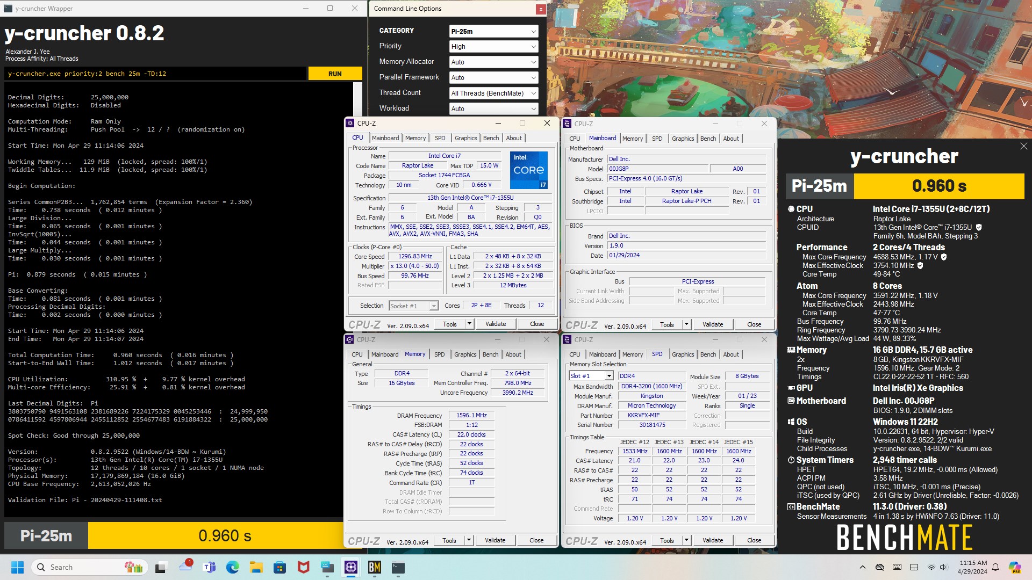The height and width of the screenshot is (580, 1032).
Task: Click the OneDrive cloud taskbar icon with badge
Action: click(185, 566)
